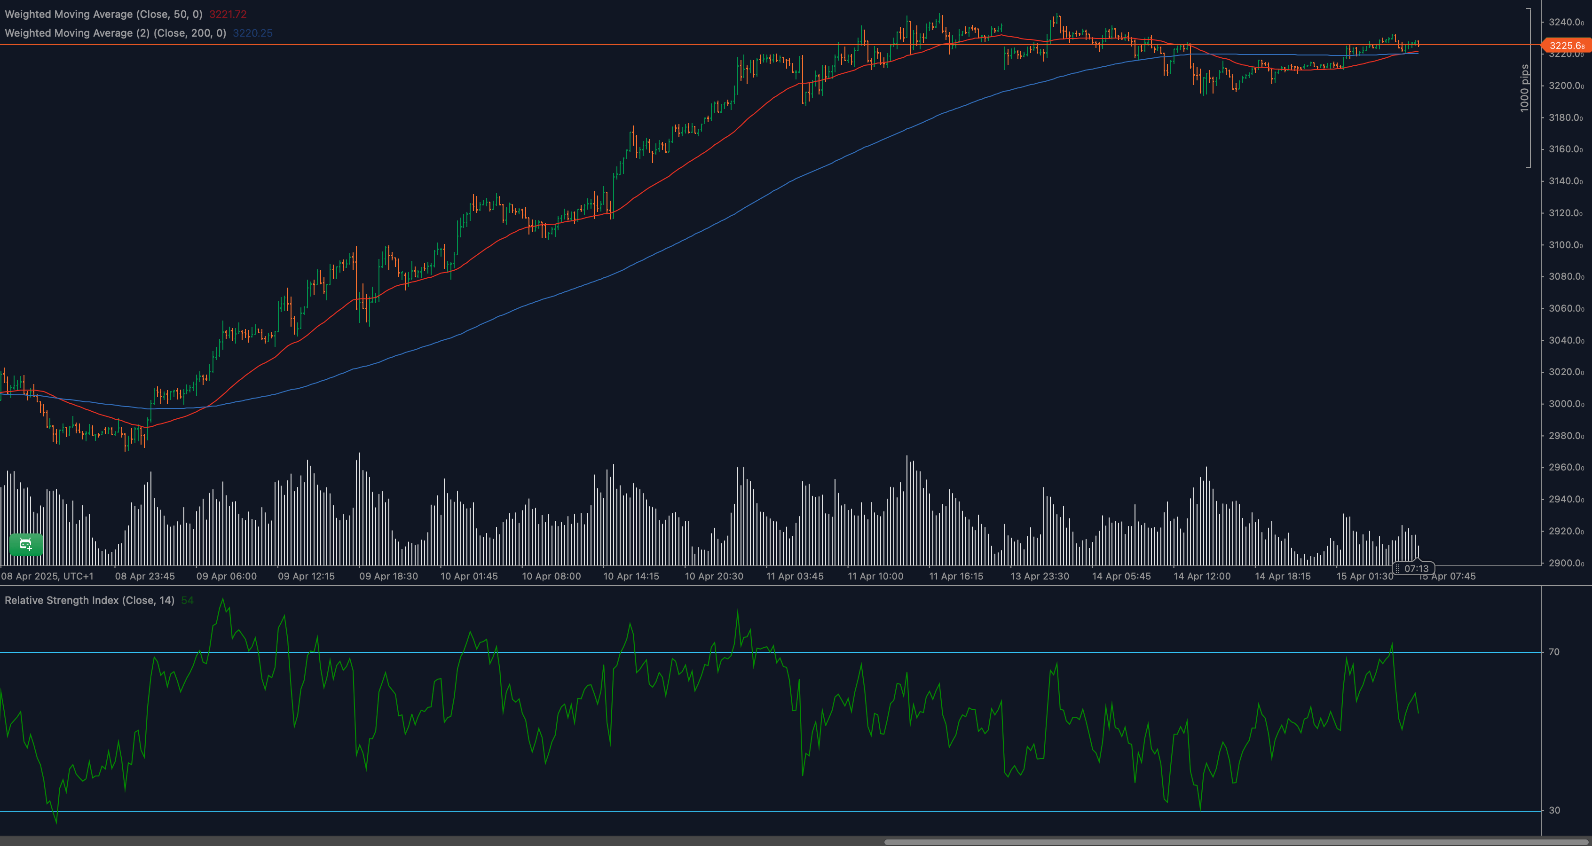Click the 08 Apr 2025, UTC+1 time label
The image size is (1592, 846).
coord(47,576)
